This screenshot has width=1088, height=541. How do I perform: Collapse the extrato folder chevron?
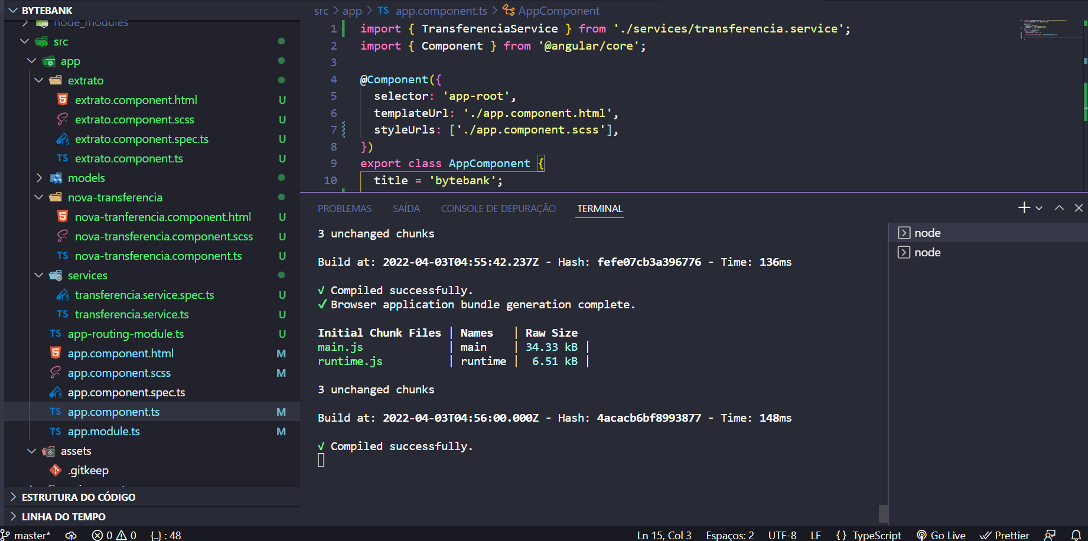(x=39, y=80)
